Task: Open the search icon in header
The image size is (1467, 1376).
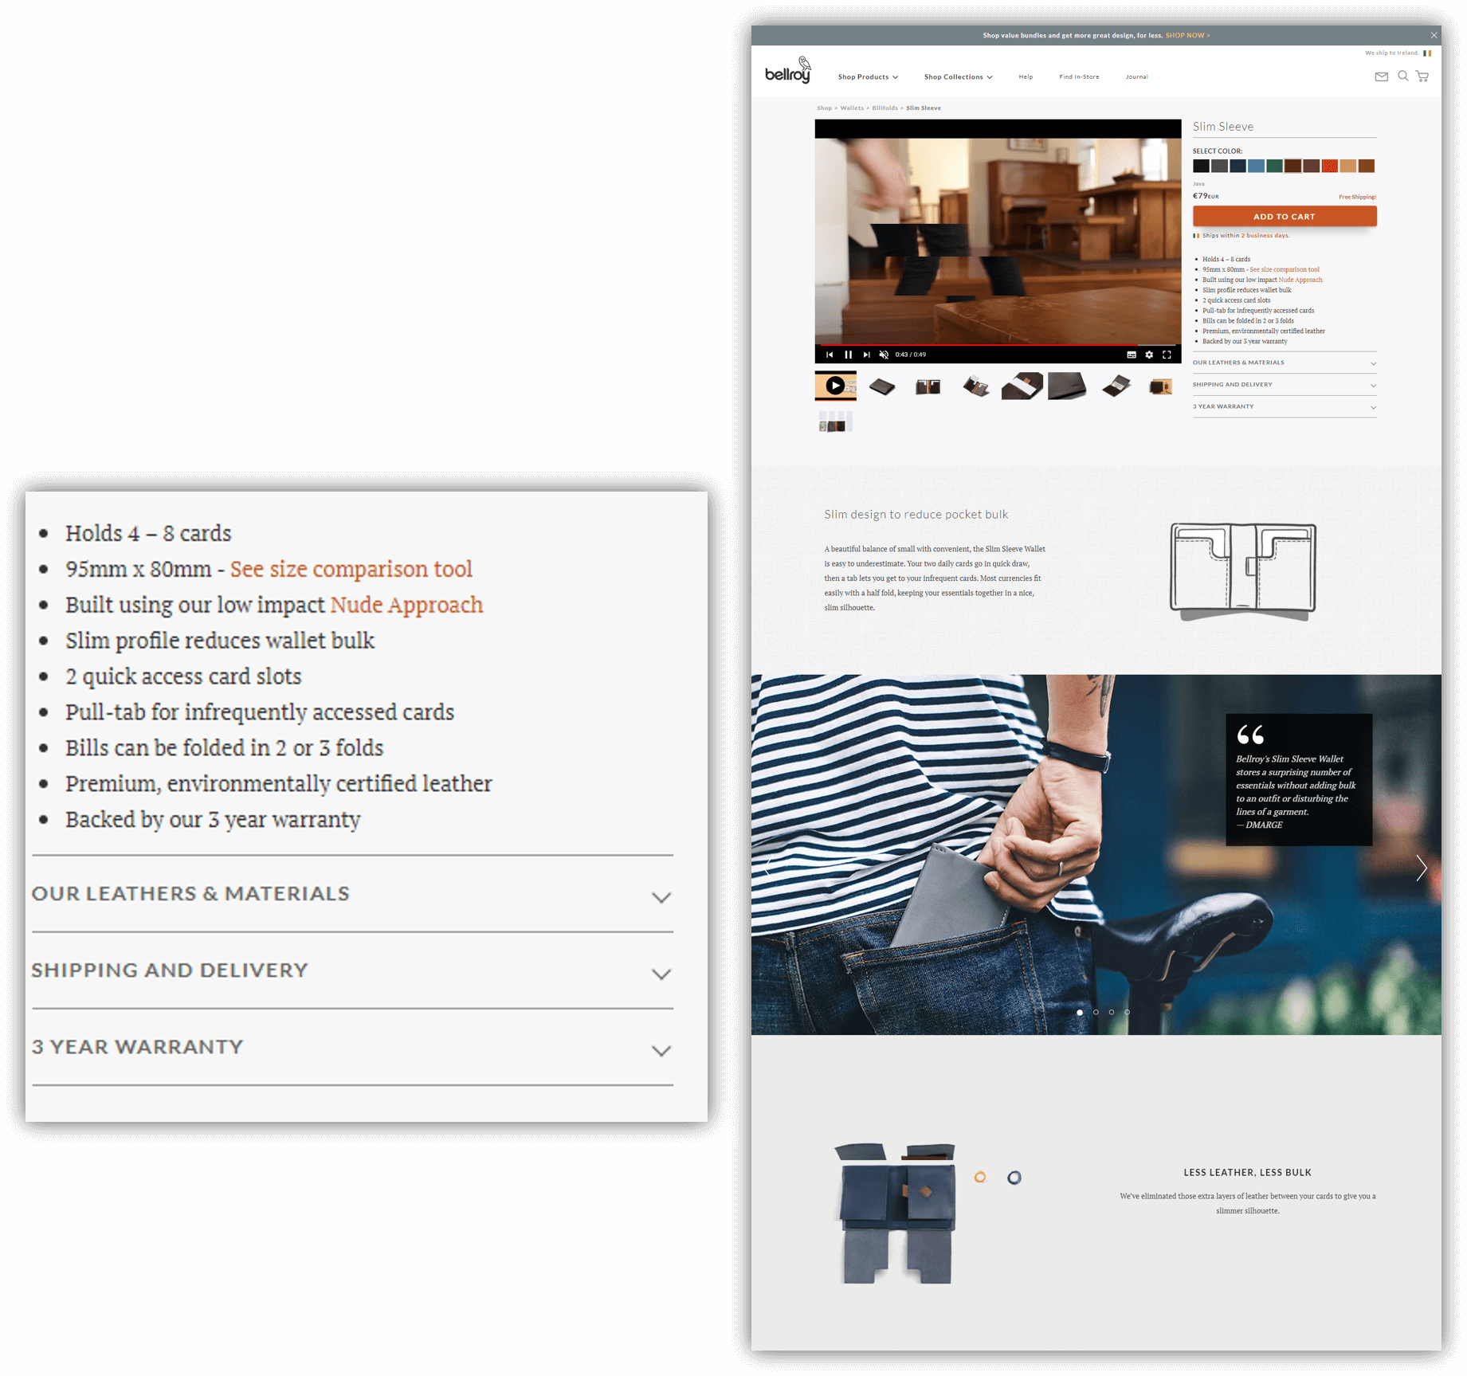Action: coord(1402,76)
